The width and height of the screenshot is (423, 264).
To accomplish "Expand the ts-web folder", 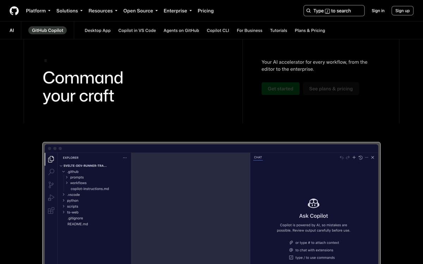I will pos(70,212).
